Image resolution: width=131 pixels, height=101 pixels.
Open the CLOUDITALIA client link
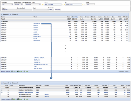coord(37,36)
